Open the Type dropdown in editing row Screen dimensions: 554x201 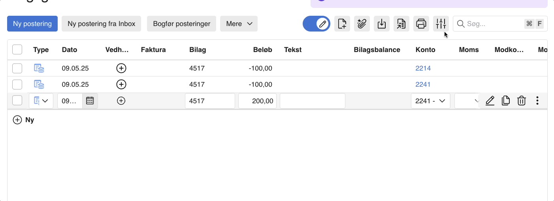tap(41, 101)
